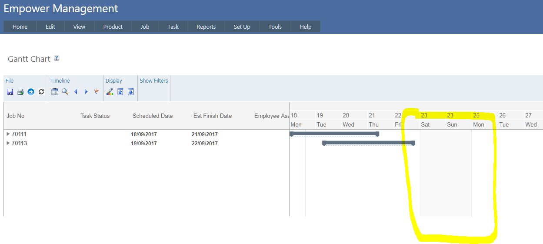The image size is (543, 244).
Task: Open the Set Up menu
Action: click(242, 27)
